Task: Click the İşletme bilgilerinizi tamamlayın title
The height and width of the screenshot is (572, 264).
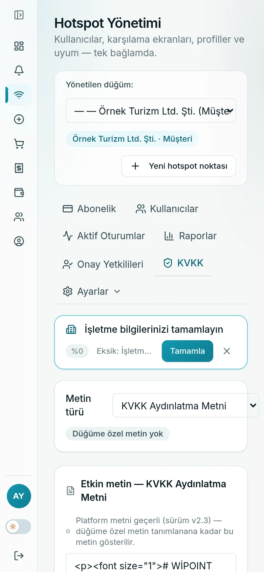Action: tap(154, 329)
